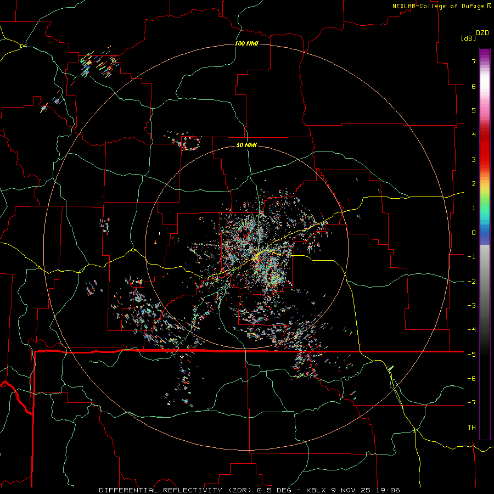
Task: Click the TH threshold label on scale
Action: [471, 428]
